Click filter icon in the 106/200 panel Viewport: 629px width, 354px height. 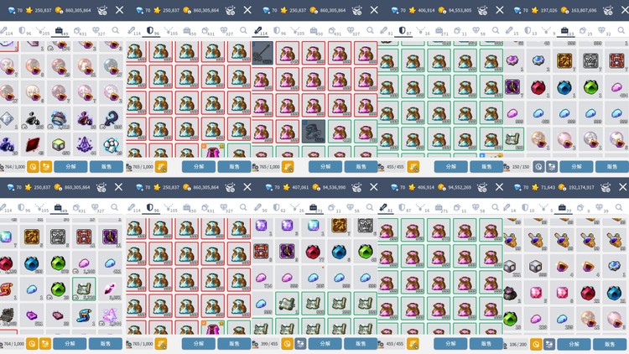pos(549,344)
